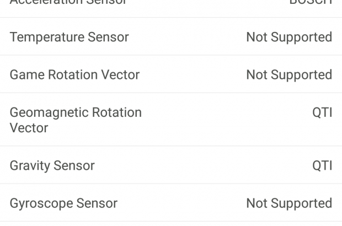Click the word Vector on Geomagnetic's second line
Screen dimensions: 342x226
click(x=29, y=128)
